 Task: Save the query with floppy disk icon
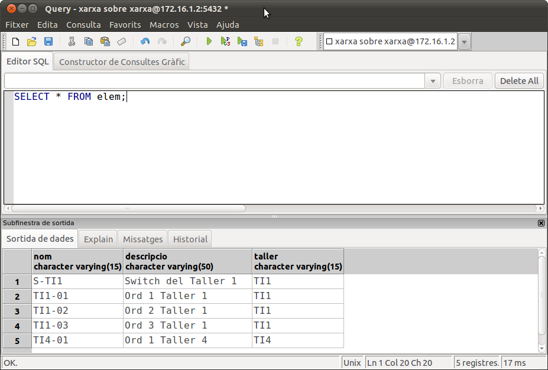coord(48,41)
